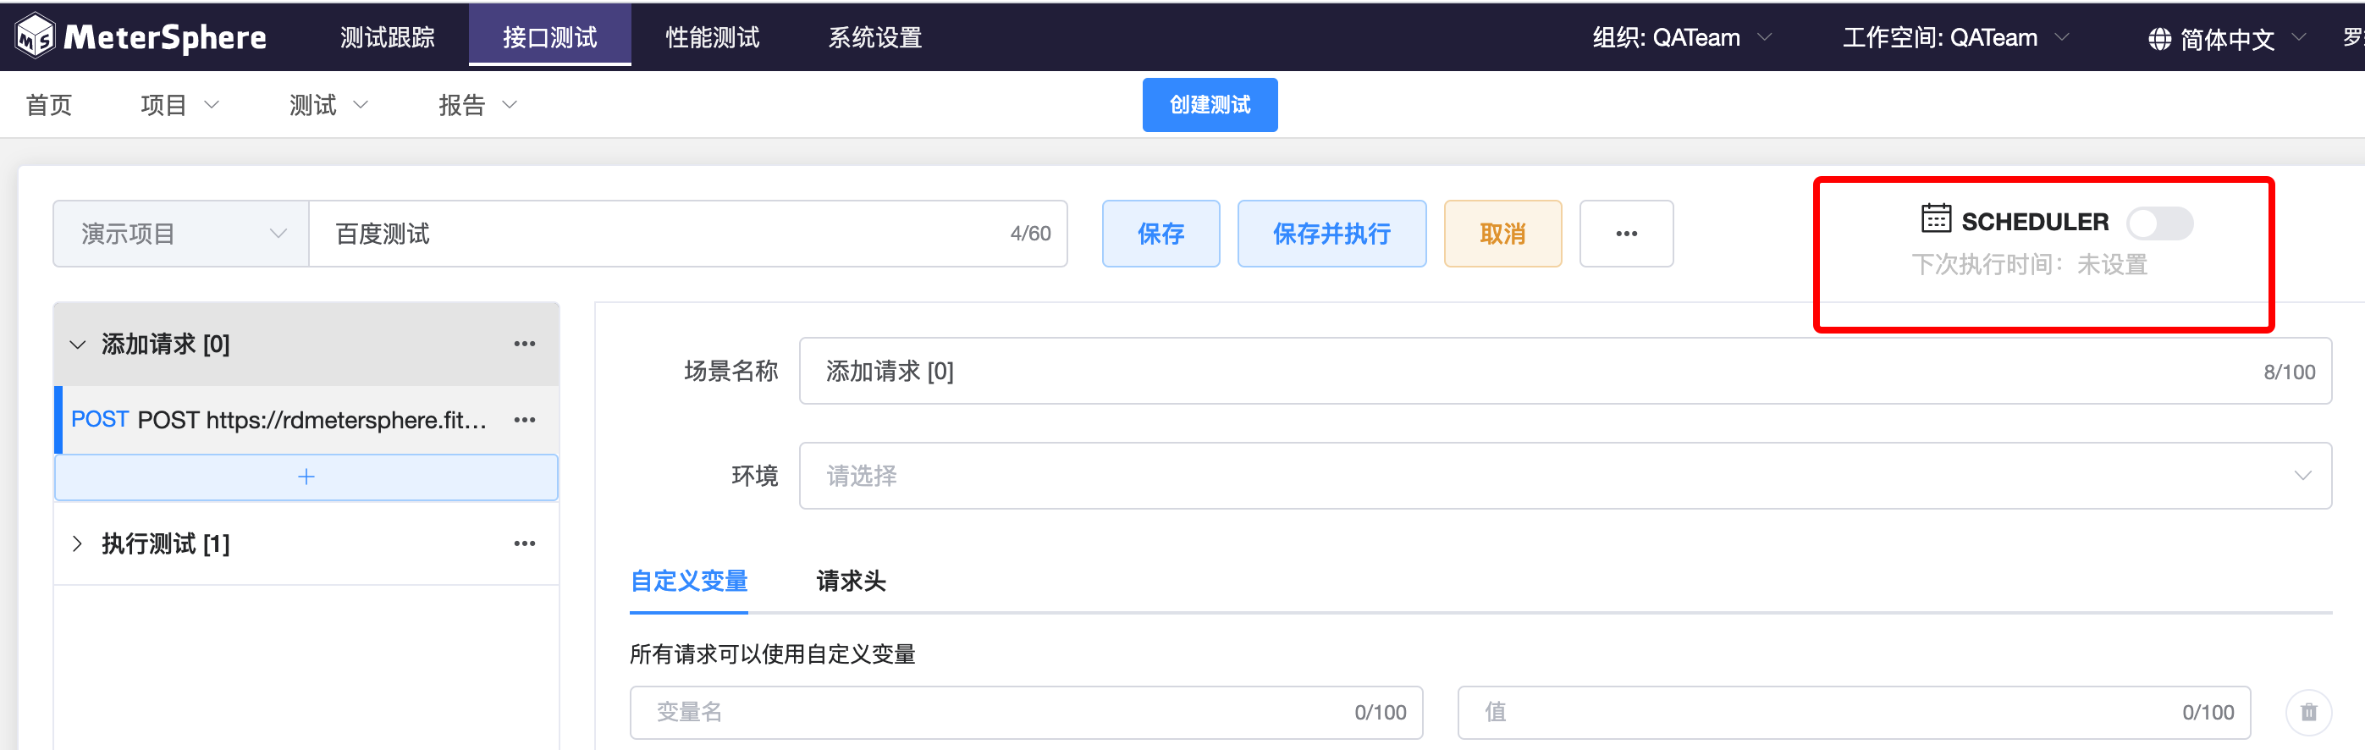Open more options for 添加请求 [0] scenario
The image size is (2365, 750).
click(524, 344)
